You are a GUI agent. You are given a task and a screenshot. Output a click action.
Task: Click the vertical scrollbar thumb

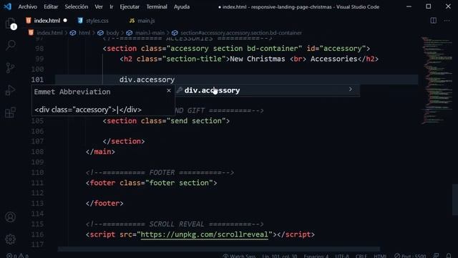(x=455, y=199)
